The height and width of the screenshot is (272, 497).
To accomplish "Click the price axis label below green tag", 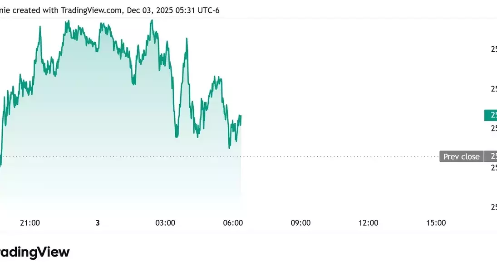I will [493, 128].
